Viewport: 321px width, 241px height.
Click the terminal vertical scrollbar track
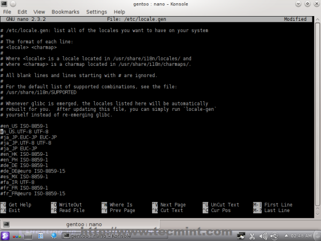317,115
